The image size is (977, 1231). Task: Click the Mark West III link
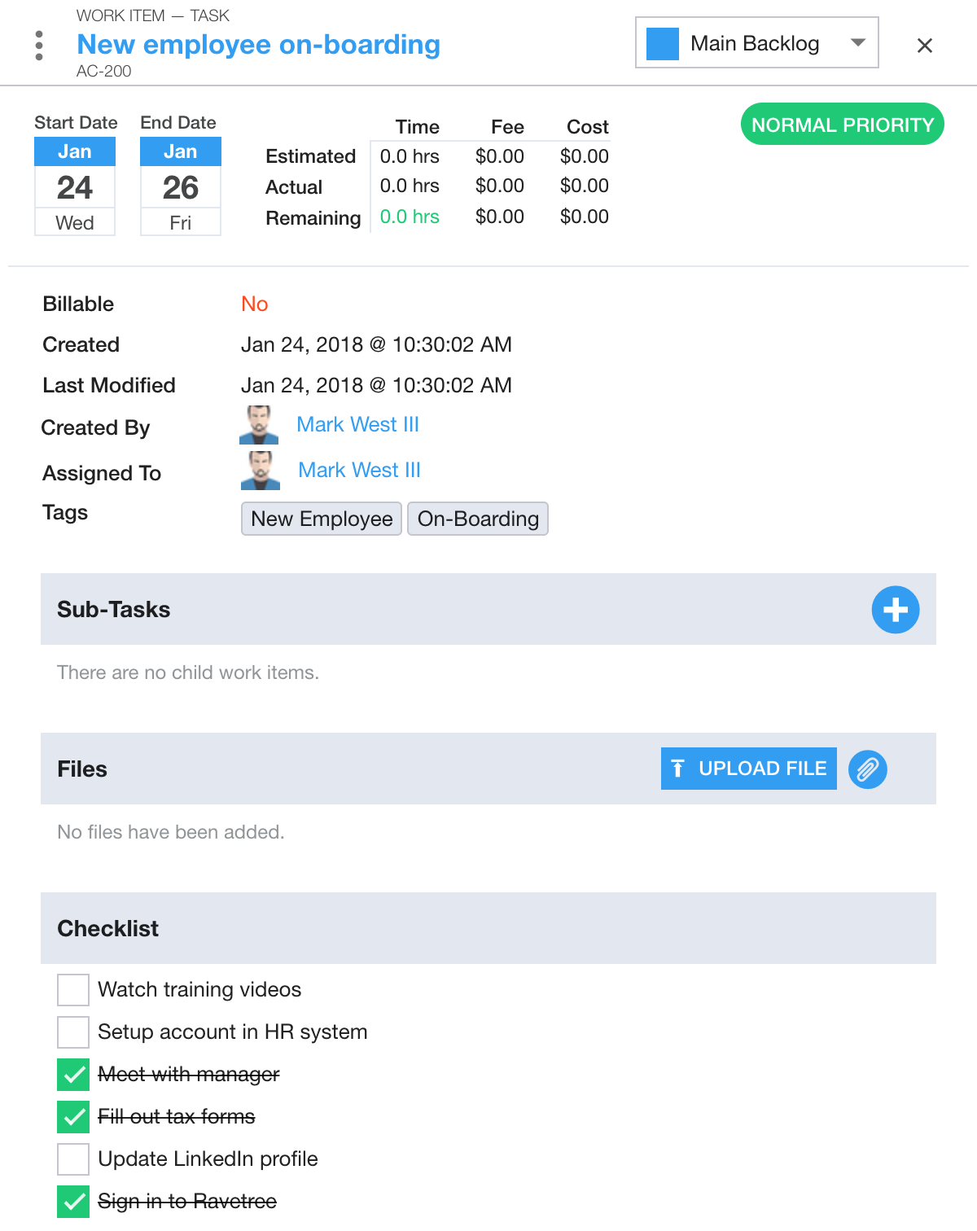coord(358,424)
